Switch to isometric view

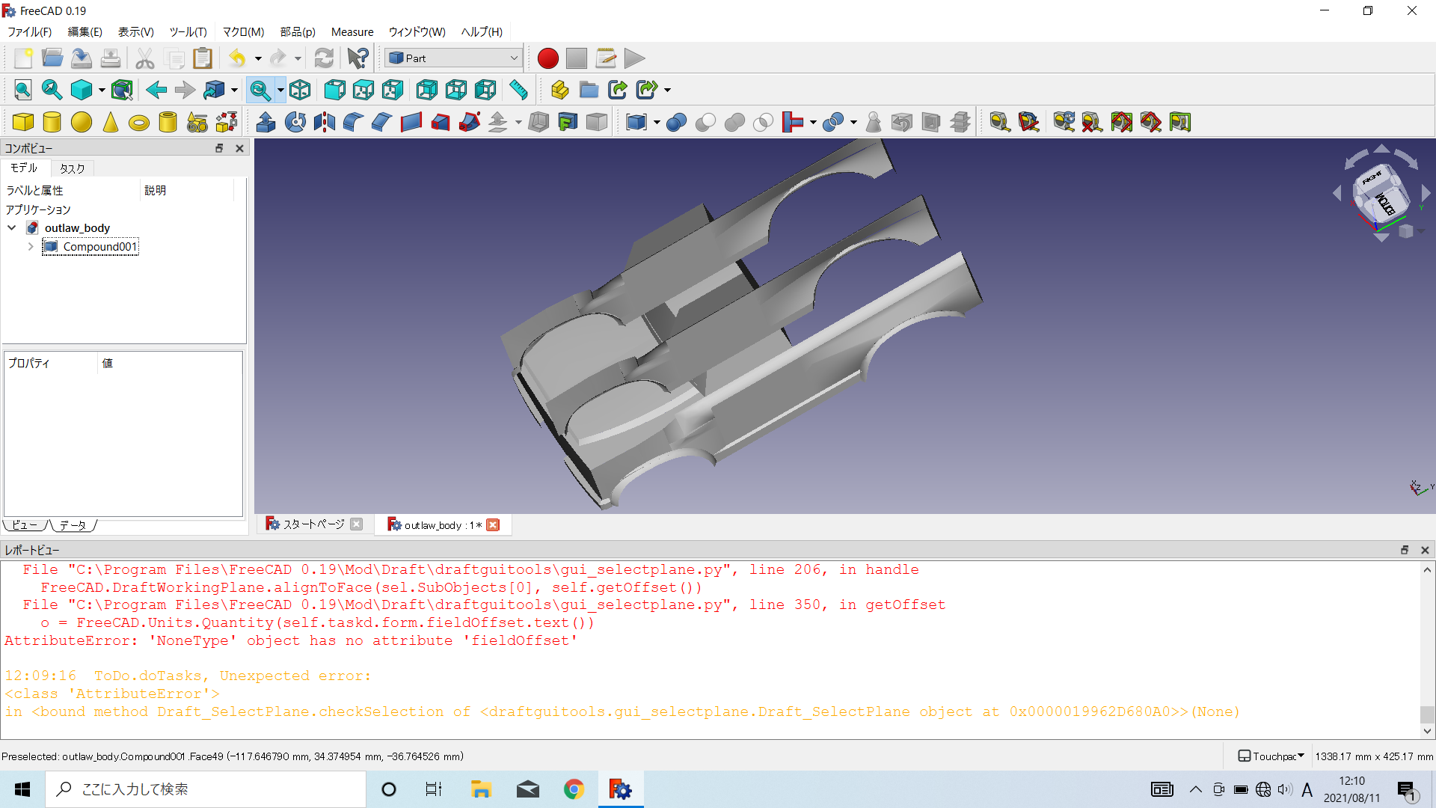(300, 90)
